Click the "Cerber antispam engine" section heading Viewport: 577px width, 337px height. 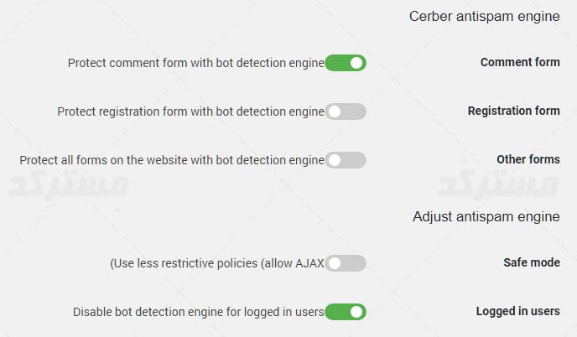484,16
